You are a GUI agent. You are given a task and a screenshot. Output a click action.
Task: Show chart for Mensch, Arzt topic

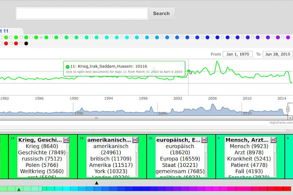point(274,140)
